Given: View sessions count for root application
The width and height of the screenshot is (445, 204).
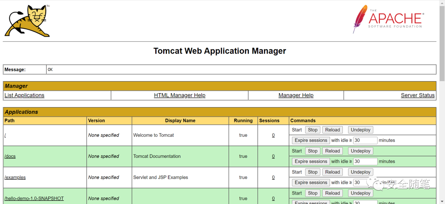Looking at the screenshot, I should 273,135.
